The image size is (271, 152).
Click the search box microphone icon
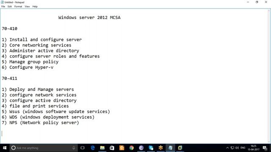pos(74,148)
